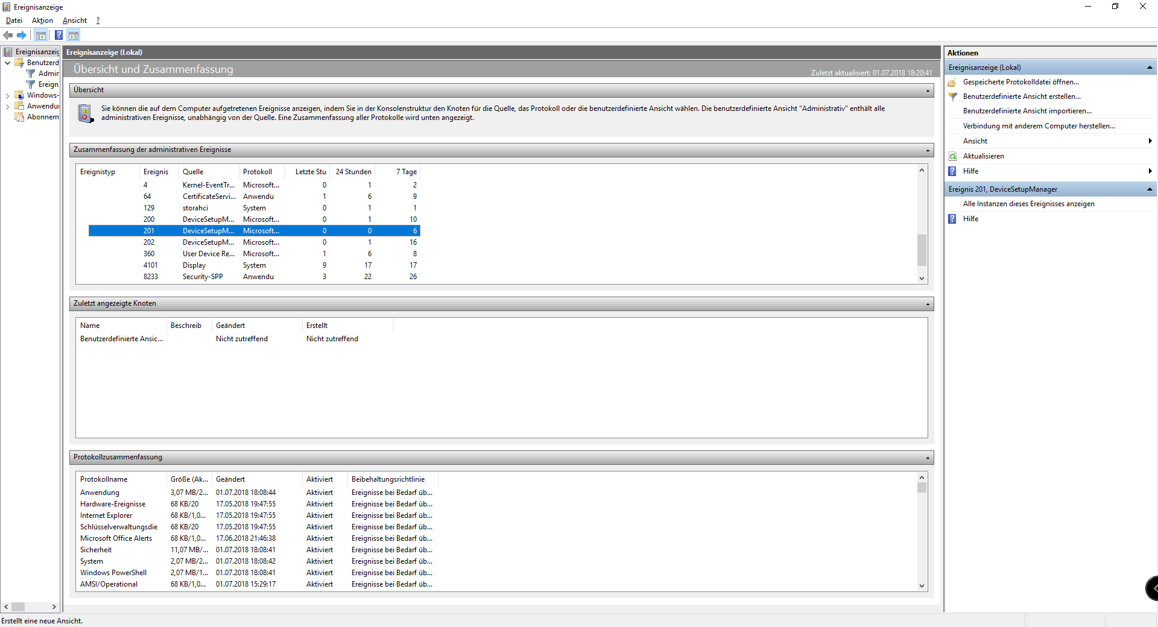This screenshot has width=1158, height=627.
Task: Click Verbindung mit anderem Computer herstellen
Action: pos(1039,126)
